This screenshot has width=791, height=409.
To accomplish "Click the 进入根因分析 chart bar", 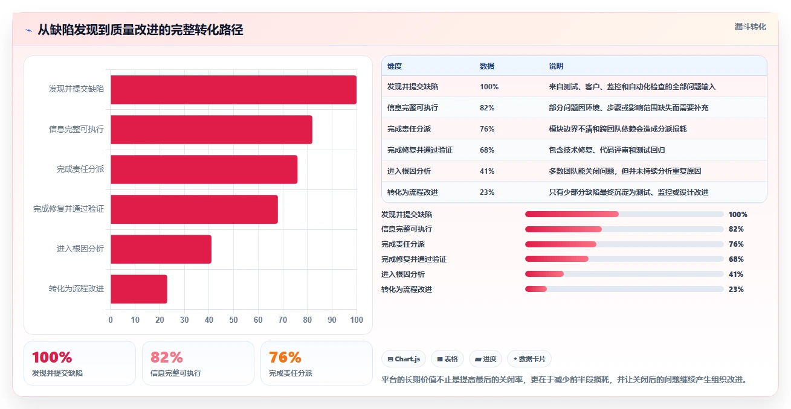I will [x=161, y=249].
